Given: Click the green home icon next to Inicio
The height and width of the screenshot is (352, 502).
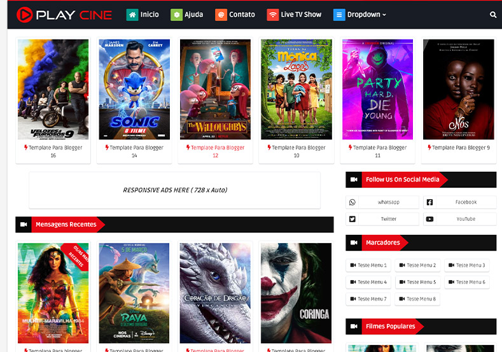Looking at the screenshot, I should coord(132,15).
